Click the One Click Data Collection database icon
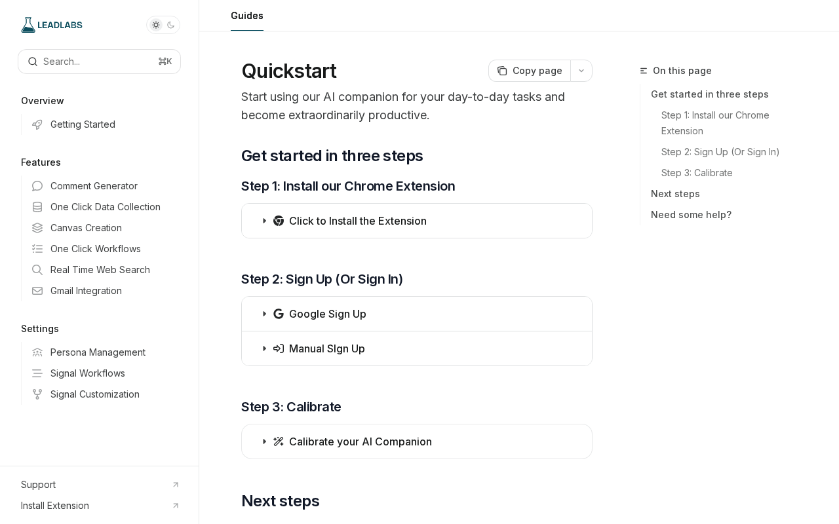This screenshot has height=524, width=839. pyautogui.click(x=37, y=207)
